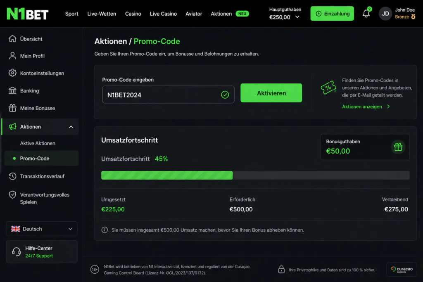This screenshot has height=282, width=423.
Task: Follow the Aktionen anzeigen link
Action: coord(362,107)
